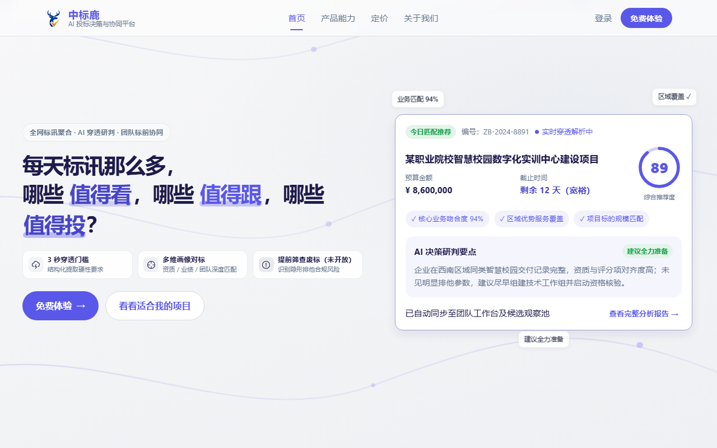The image size is (717, 448).
Task: Click the 登录 link
Action: (603, 18)
